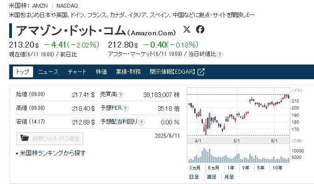Click volume value 39,183,007 株
The height and width of the screenshot is (184, 314).
click(162, 95)
